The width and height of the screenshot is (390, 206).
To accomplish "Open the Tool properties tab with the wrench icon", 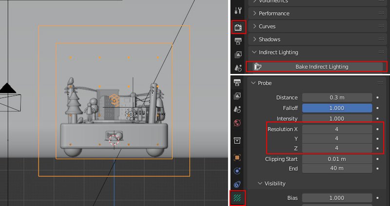I will click(238, 11).
